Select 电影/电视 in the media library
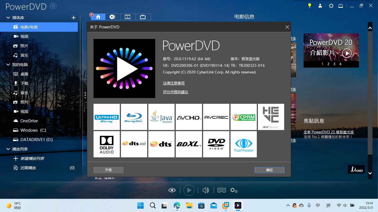This screenshot has height=212, width=378. point(39,27)
